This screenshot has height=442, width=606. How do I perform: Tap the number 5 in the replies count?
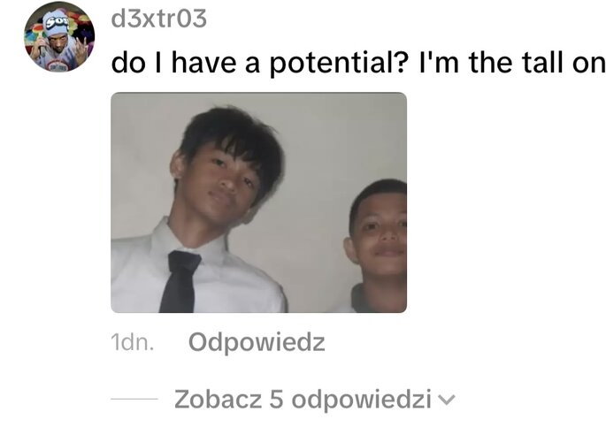276,400
